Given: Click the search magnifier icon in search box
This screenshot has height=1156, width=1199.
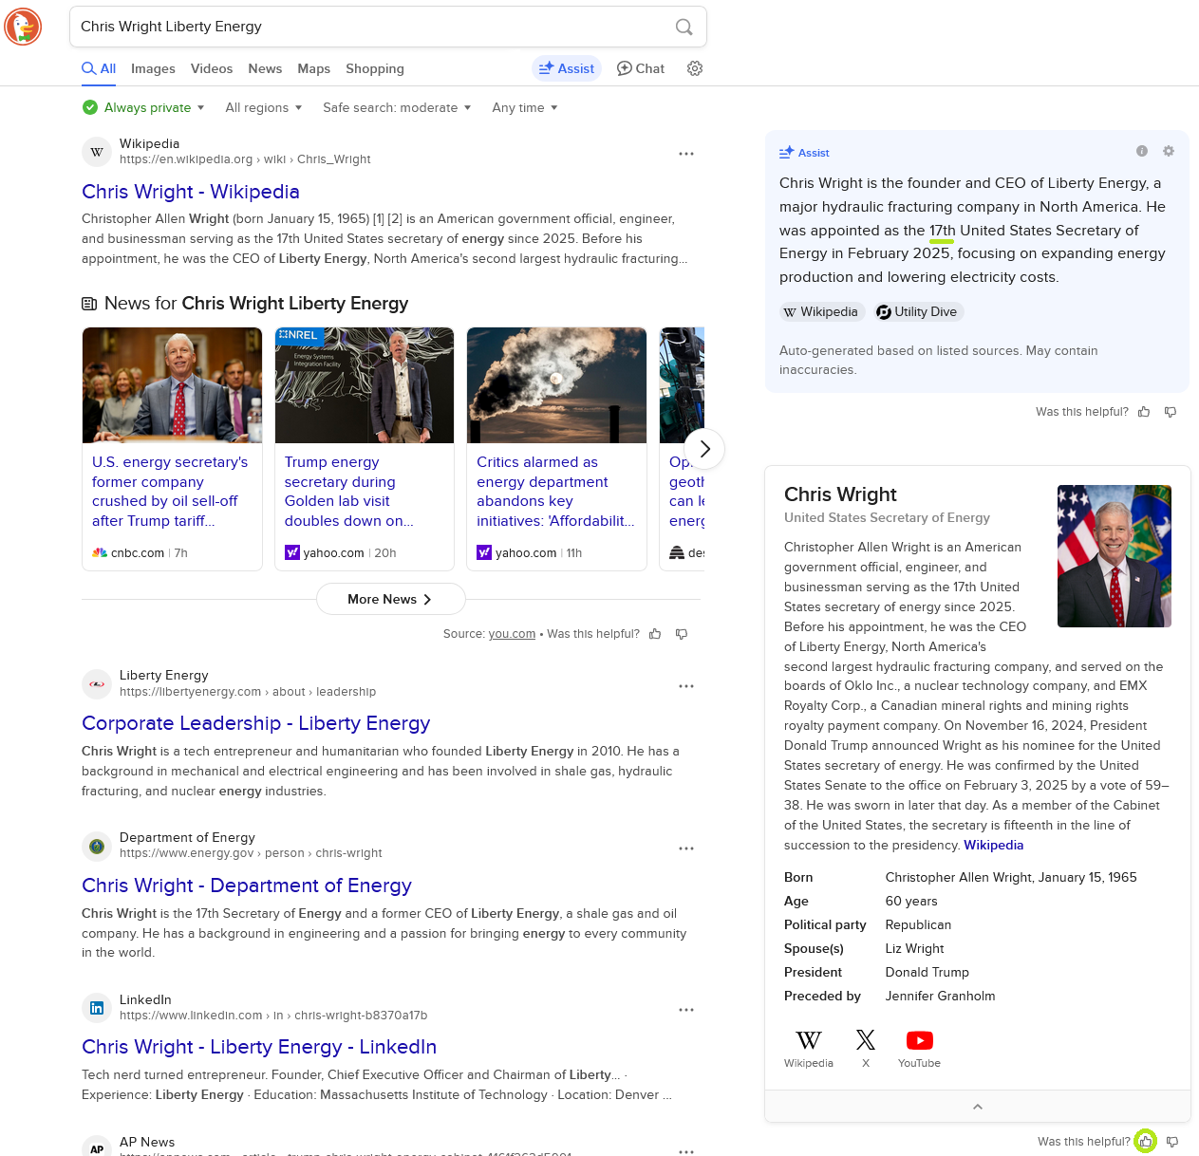Looking at the screenshot, I should 684,27.
